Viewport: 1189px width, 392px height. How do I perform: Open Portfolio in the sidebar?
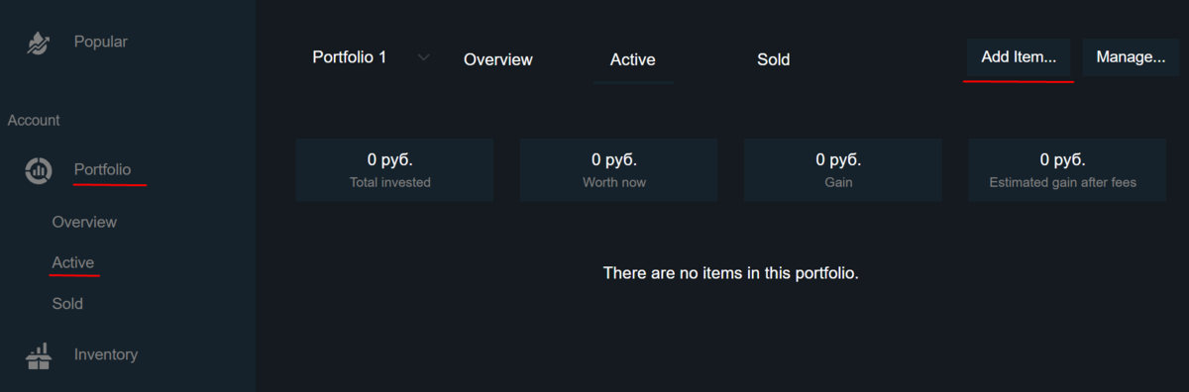point(102,169)
